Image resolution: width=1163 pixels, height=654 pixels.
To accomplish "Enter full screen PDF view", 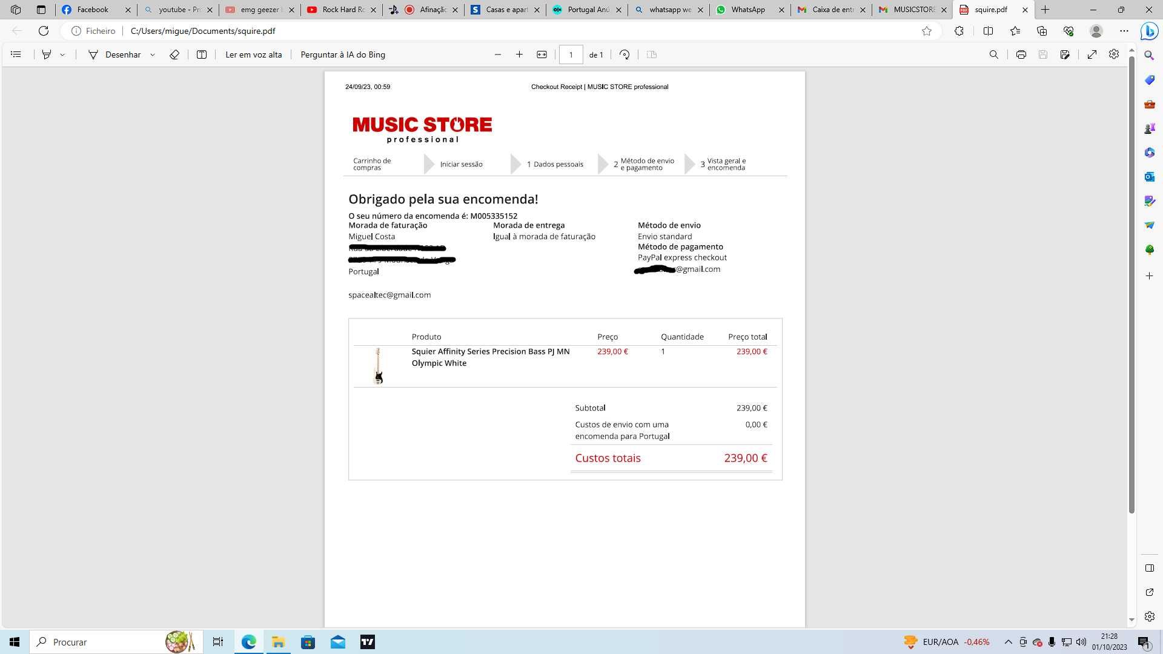I will (1092, 54).
